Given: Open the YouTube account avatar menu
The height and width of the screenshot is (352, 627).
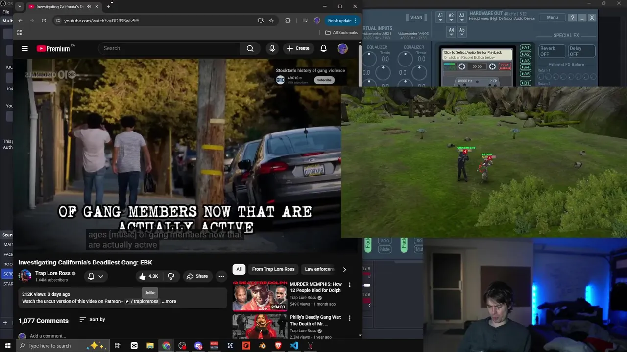Looking at the screenshot, I should [342, 48].
